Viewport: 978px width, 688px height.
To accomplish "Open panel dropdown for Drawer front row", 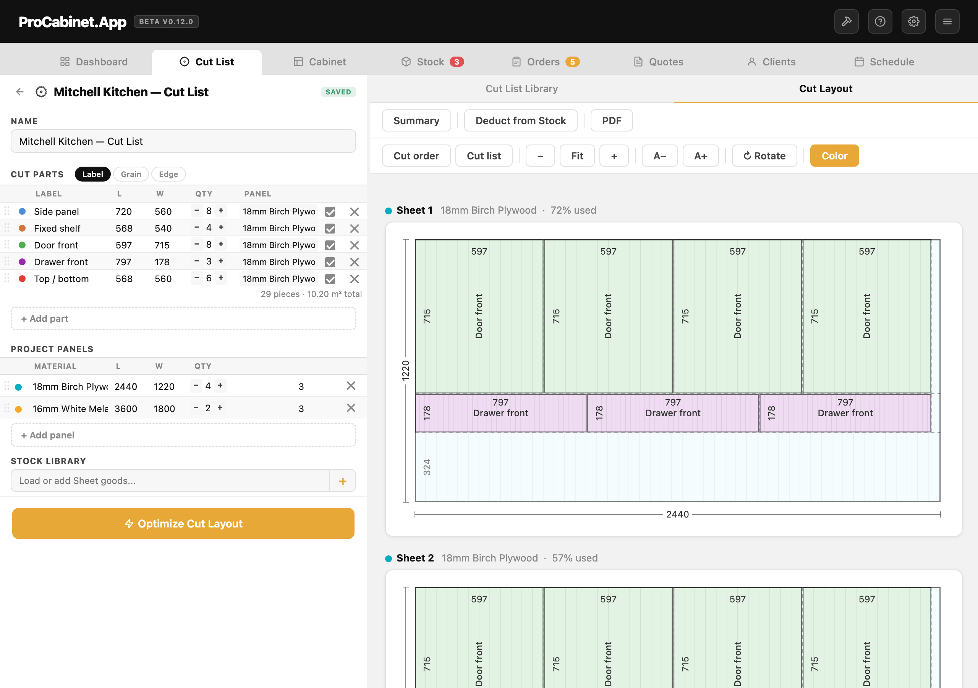I will (x=279, y=262).
